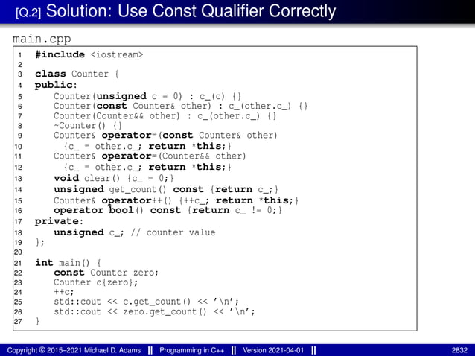Click the copy constructor 'Counter(const Counter& other)' line

click(181, 106)
